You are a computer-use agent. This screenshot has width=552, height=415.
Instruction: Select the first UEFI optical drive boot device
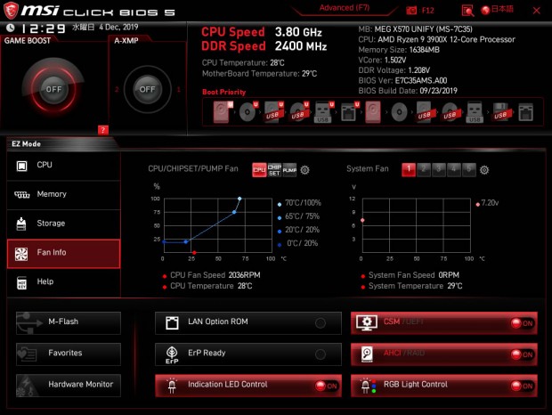(248, 112)
